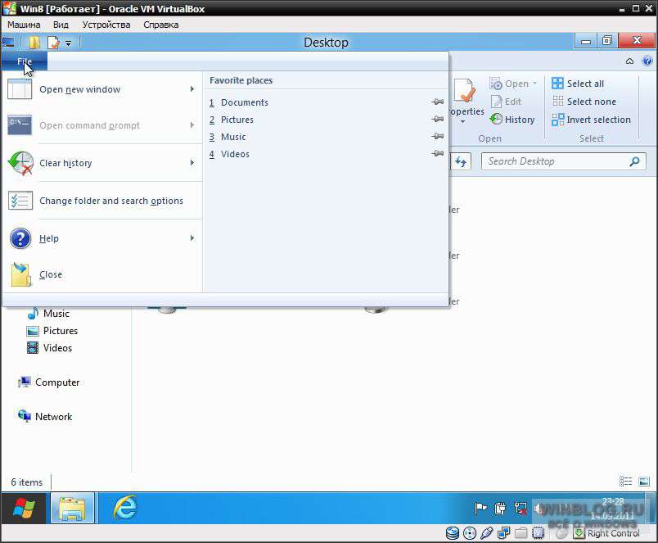
Task: Switch to large icons view
Action: pyautogui.click(x=644, y=482)
